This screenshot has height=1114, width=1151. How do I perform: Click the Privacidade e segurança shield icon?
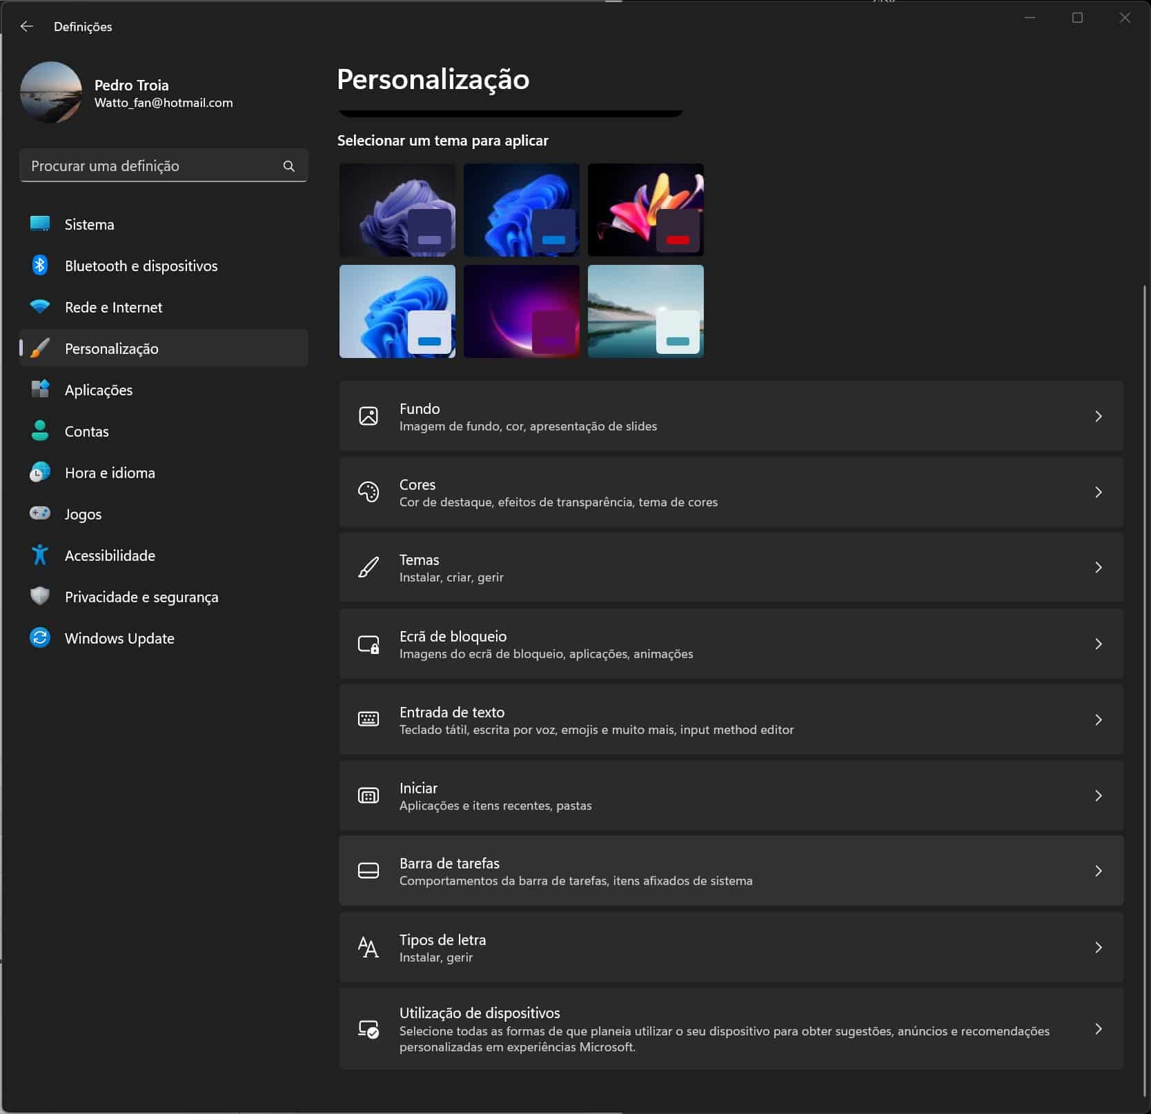click(40, 596)
